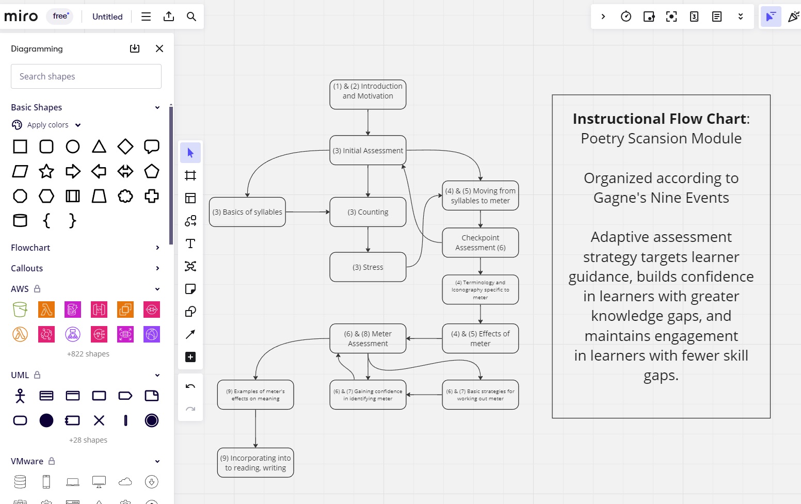
Task: Expand the Flowchart shapes section
Action: tap(157, 248)
